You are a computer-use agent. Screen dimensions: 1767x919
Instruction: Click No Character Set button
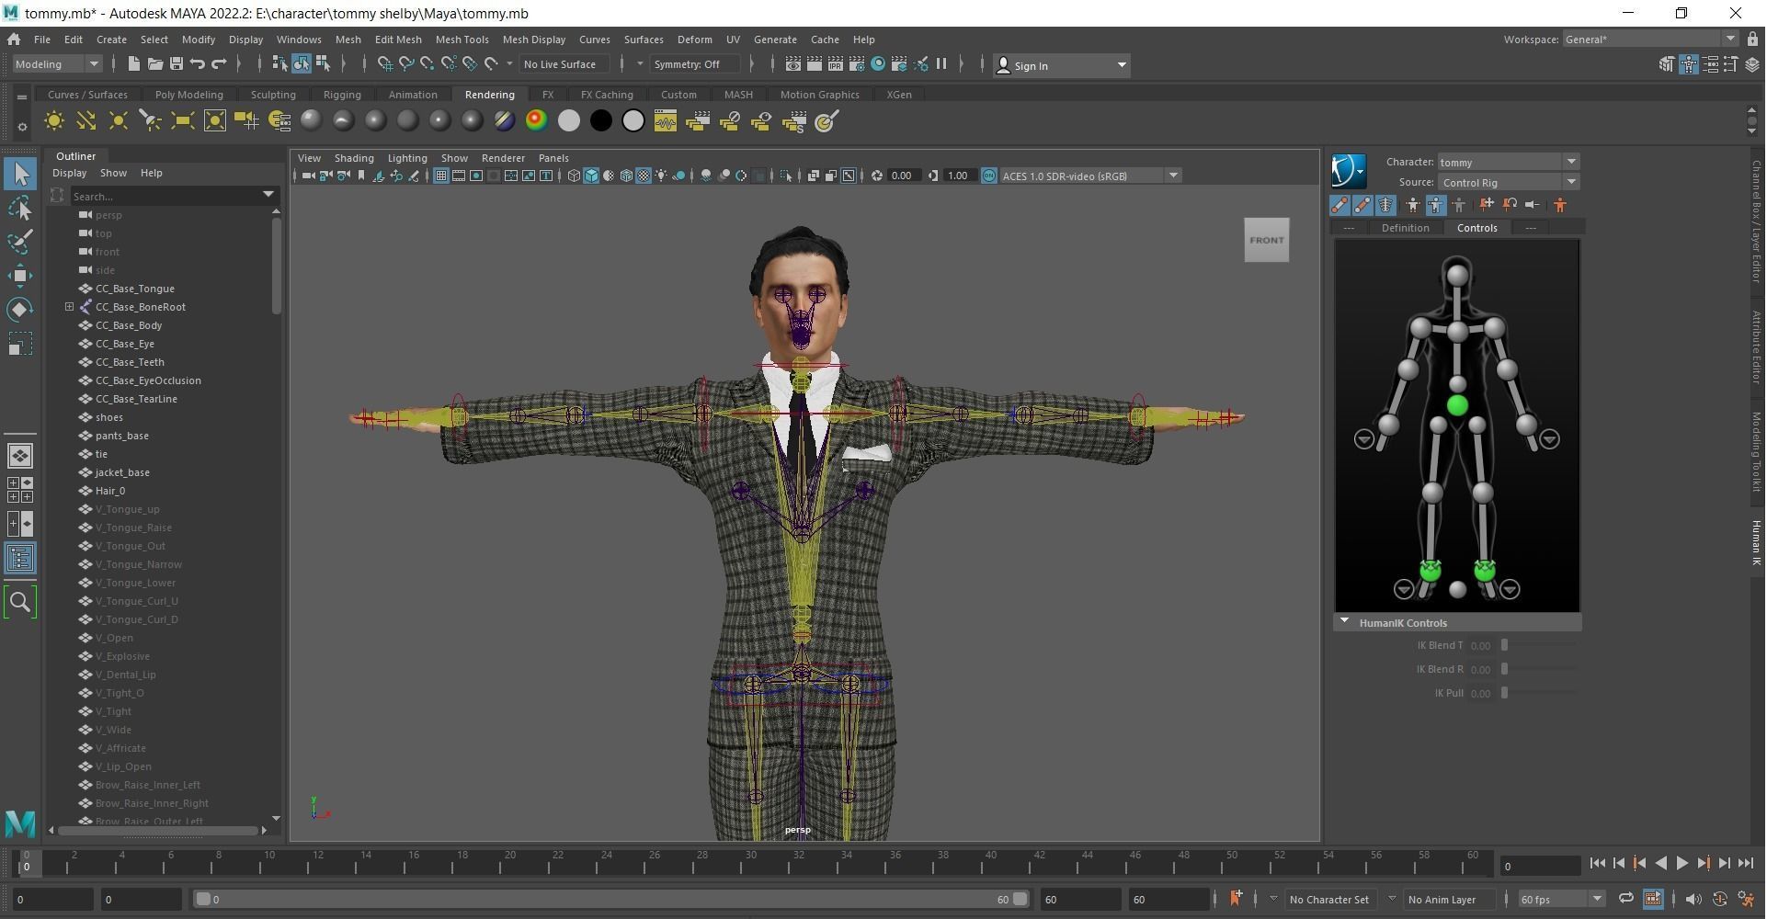(1328, 900)
